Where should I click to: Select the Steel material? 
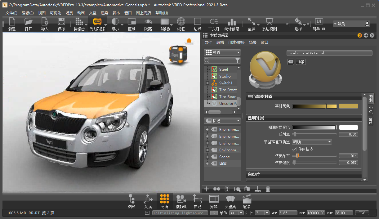[223, 69]
